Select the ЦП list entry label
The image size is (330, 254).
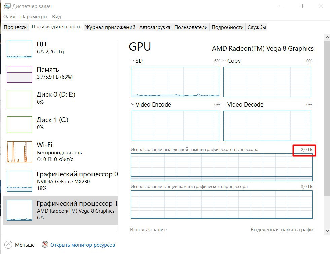pos(41,44)
